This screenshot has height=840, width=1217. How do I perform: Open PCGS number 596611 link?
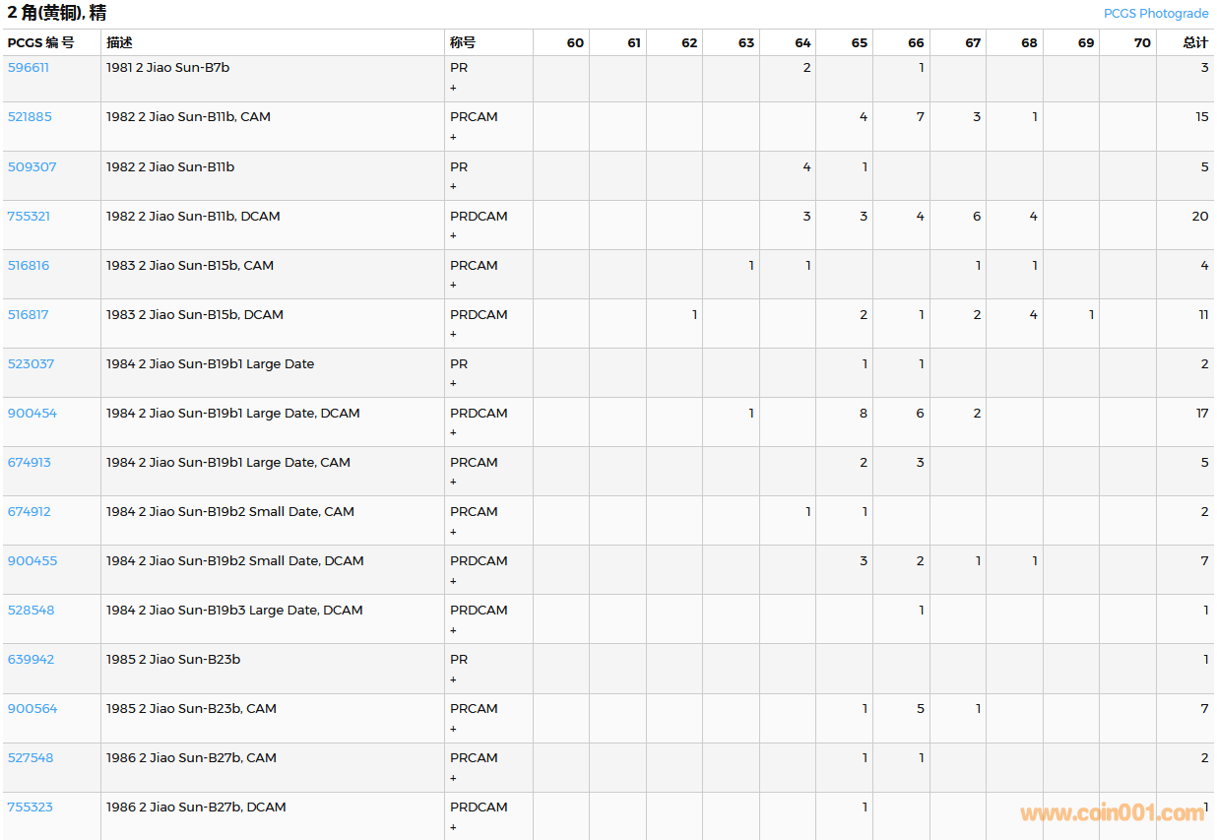[x=29, y=68]
